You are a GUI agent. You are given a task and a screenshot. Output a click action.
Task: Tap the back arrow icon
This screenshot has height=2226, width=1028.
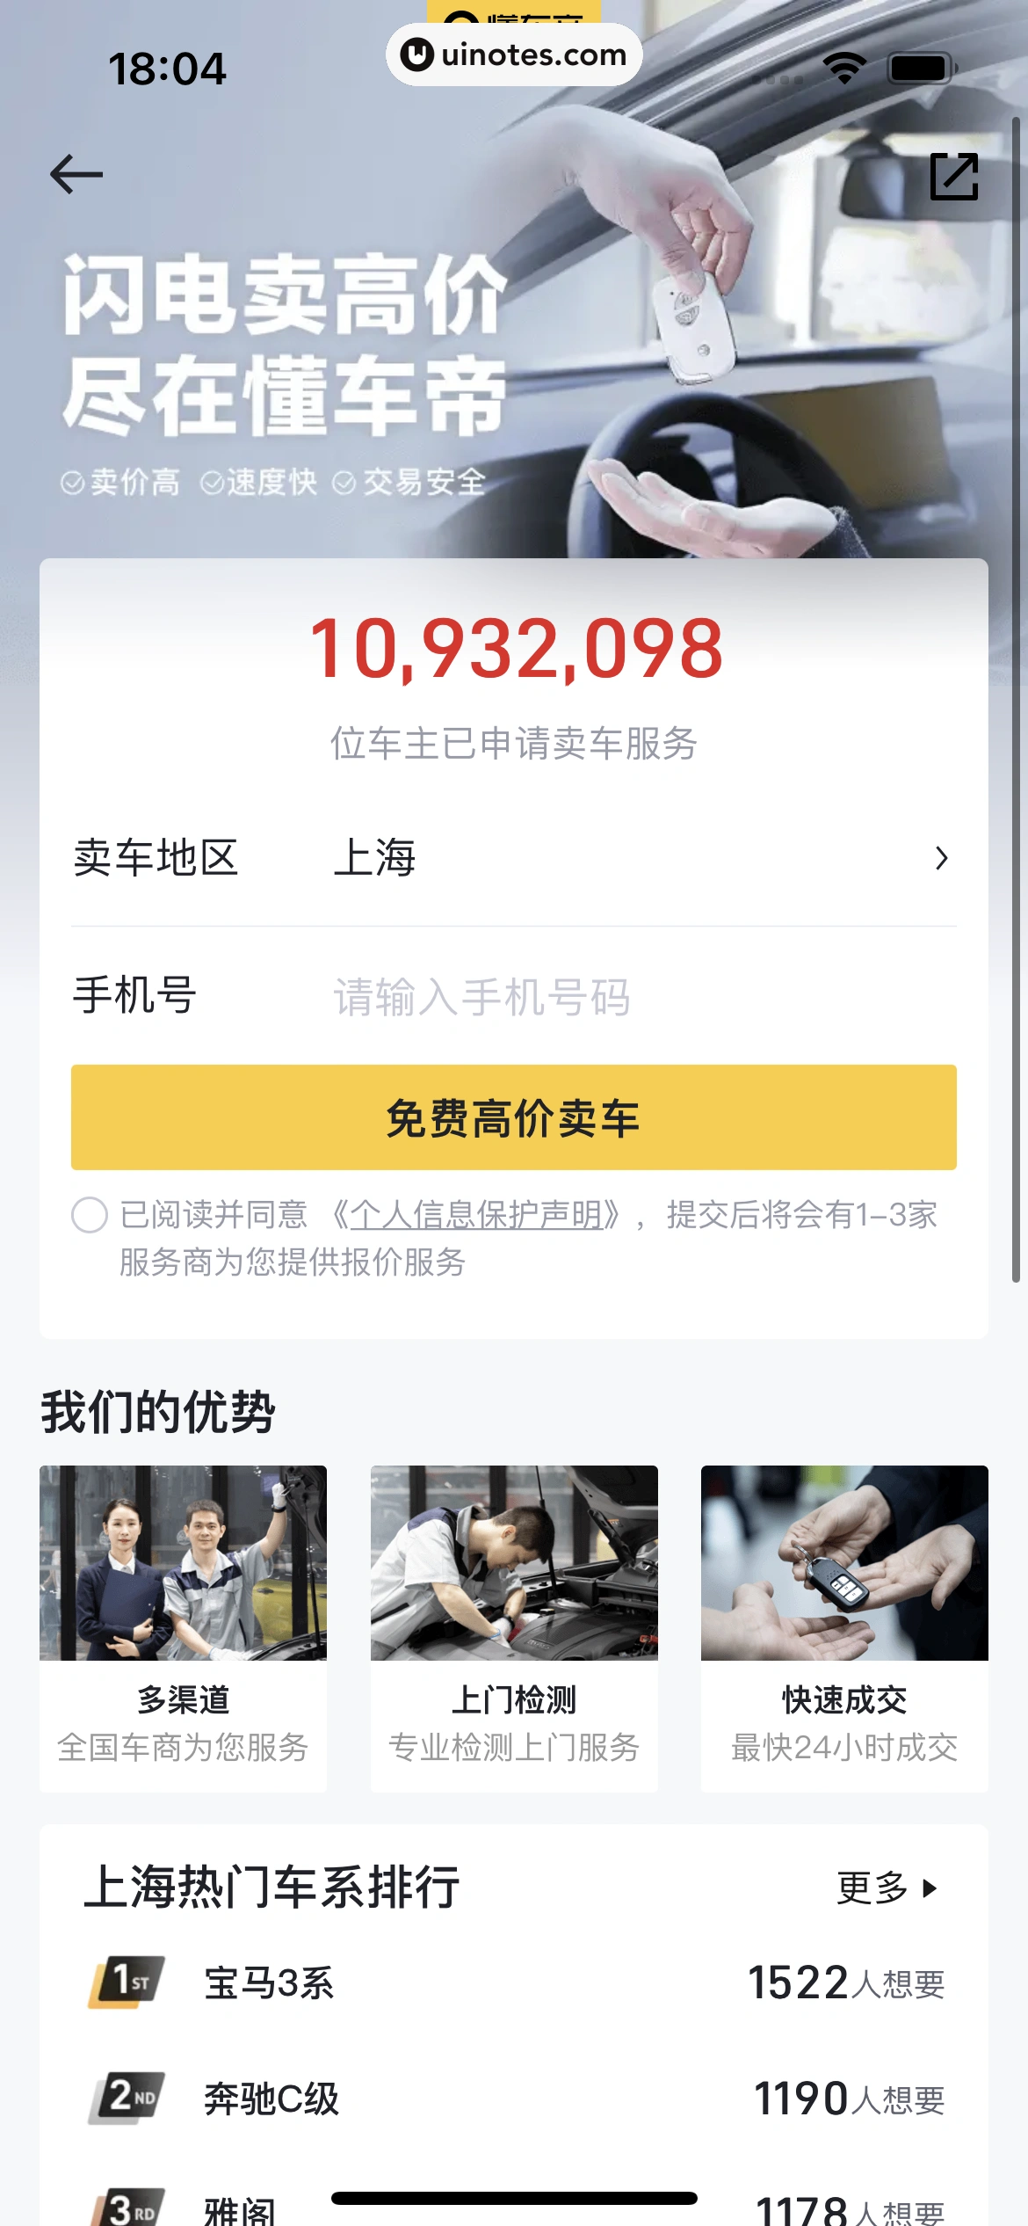pyautogui.click(x=76, y=174)
